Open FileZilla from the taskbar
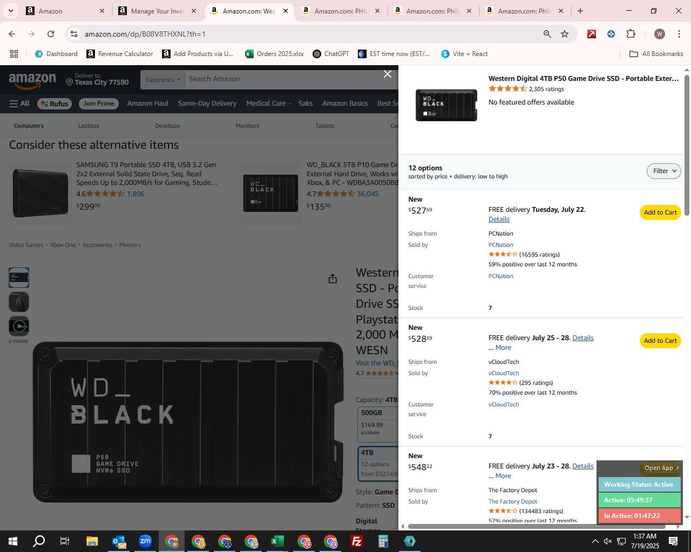Image resolution: width=691 pixels, height=552 pixels. (x=357, y=541)
